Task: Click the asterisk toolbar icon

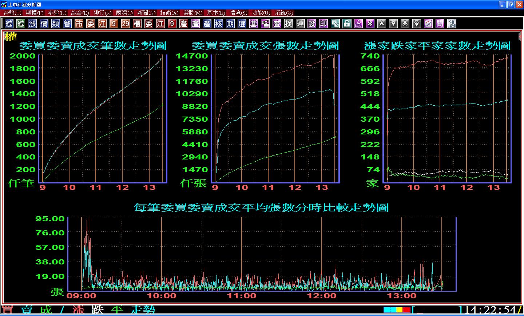Action: click(370, 24)
